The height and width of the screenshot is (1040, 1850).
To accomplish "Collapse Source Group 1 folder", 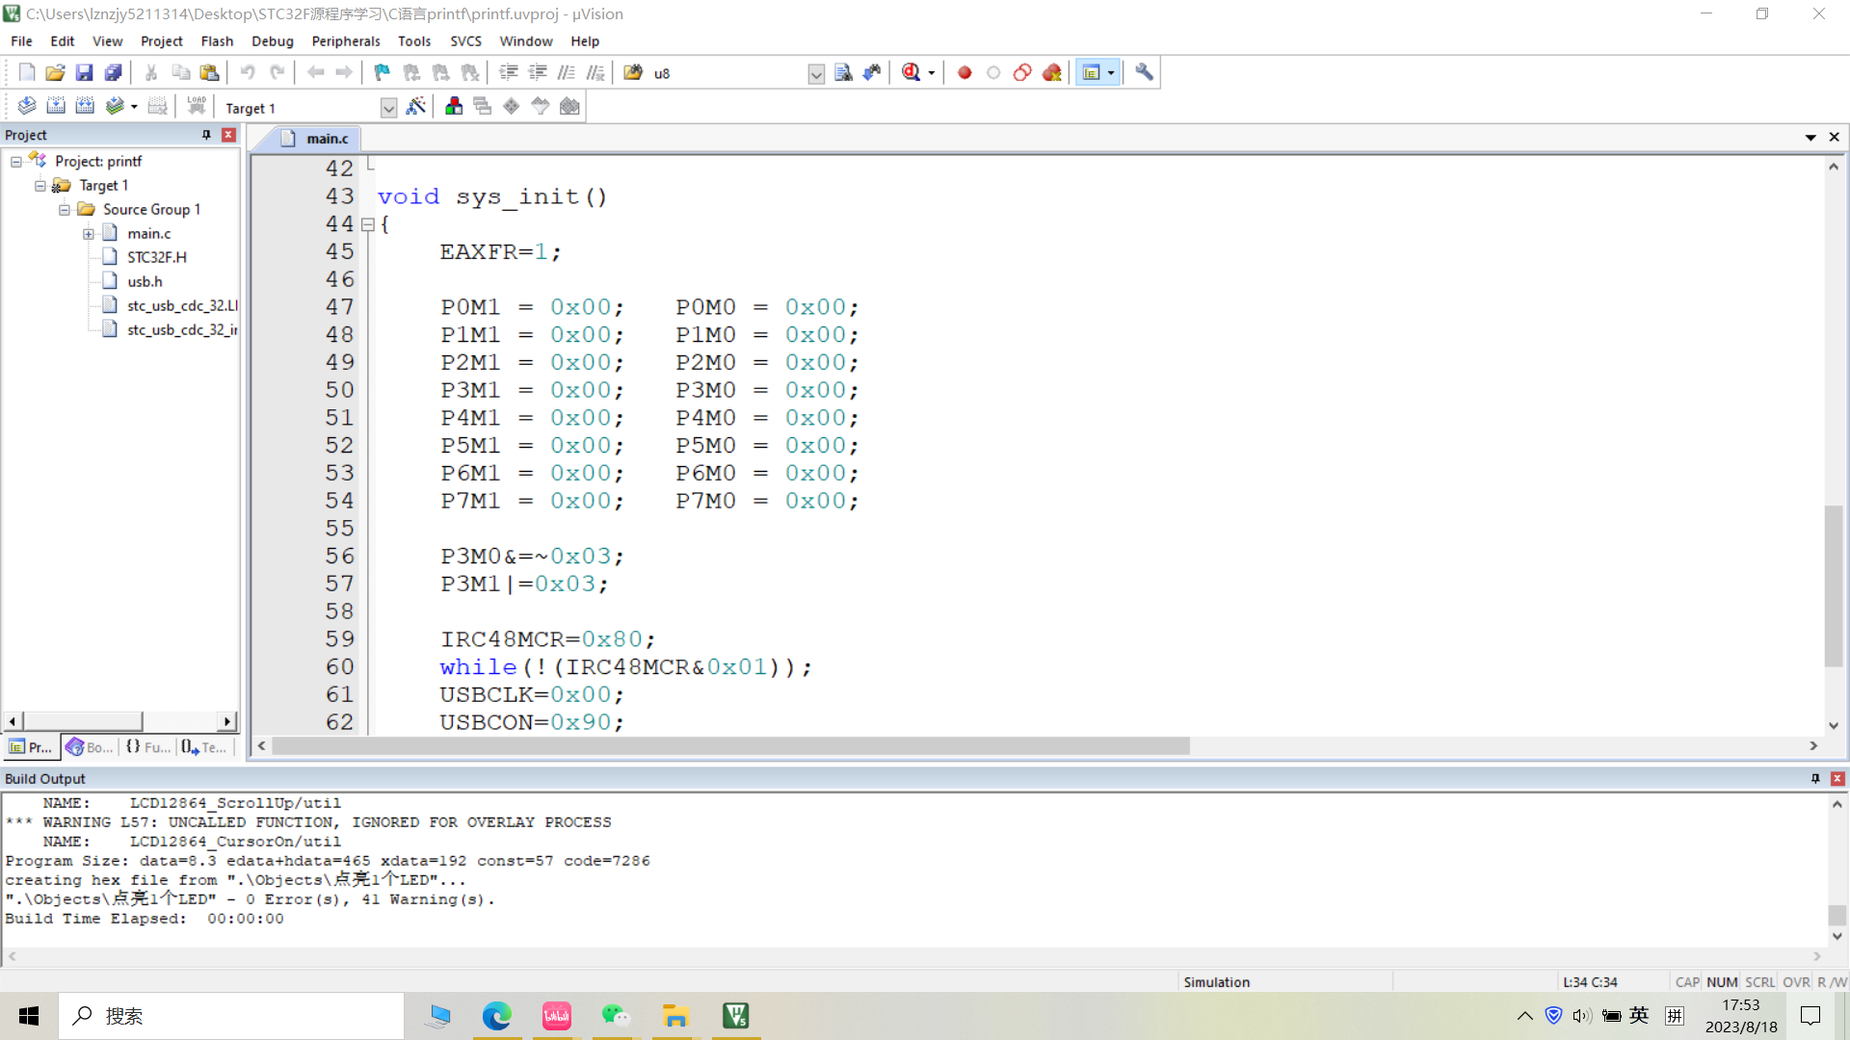I will click(x=65, y=210).
